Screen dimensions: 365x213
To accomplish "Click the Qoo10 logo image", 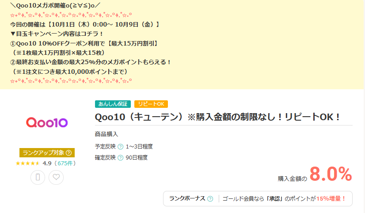I will [47, 122].
